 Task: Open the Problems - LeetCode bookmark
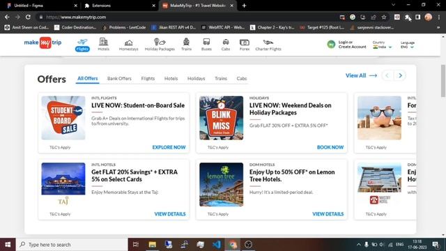[124, 27]
